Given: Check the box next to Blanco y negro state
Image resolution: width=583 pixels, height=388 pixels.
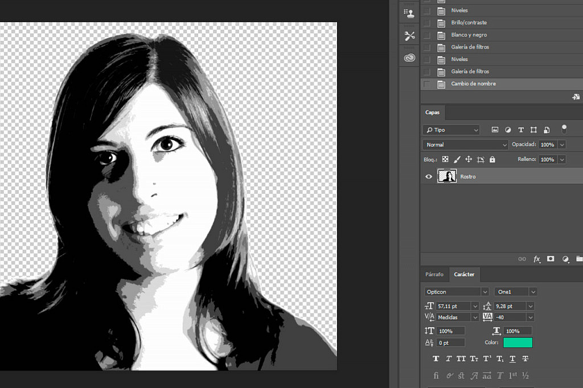Looking at the screenshot, I should point(427,35).
